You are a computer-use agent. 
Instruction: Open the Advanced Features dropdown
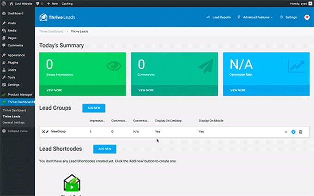(254, 17)
